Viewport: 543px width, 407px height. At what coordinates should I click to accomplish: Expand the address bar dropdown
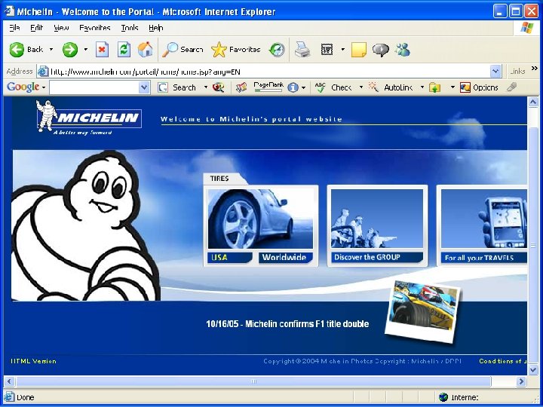pyautogui.click(x=495, y=72)
